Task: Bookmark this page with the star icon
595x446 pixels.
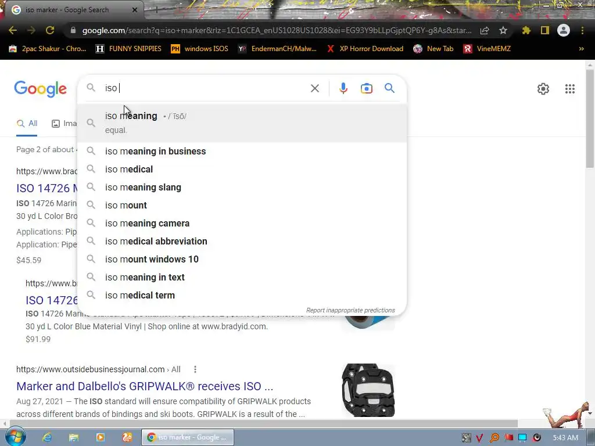Action: (503, 30)
